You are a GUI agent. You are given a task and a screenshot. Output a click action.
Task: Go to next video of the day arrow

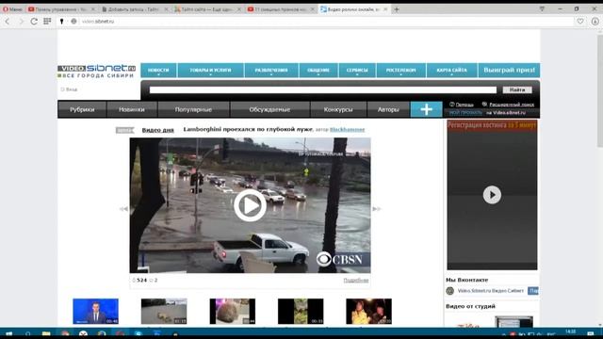(377, 209)
